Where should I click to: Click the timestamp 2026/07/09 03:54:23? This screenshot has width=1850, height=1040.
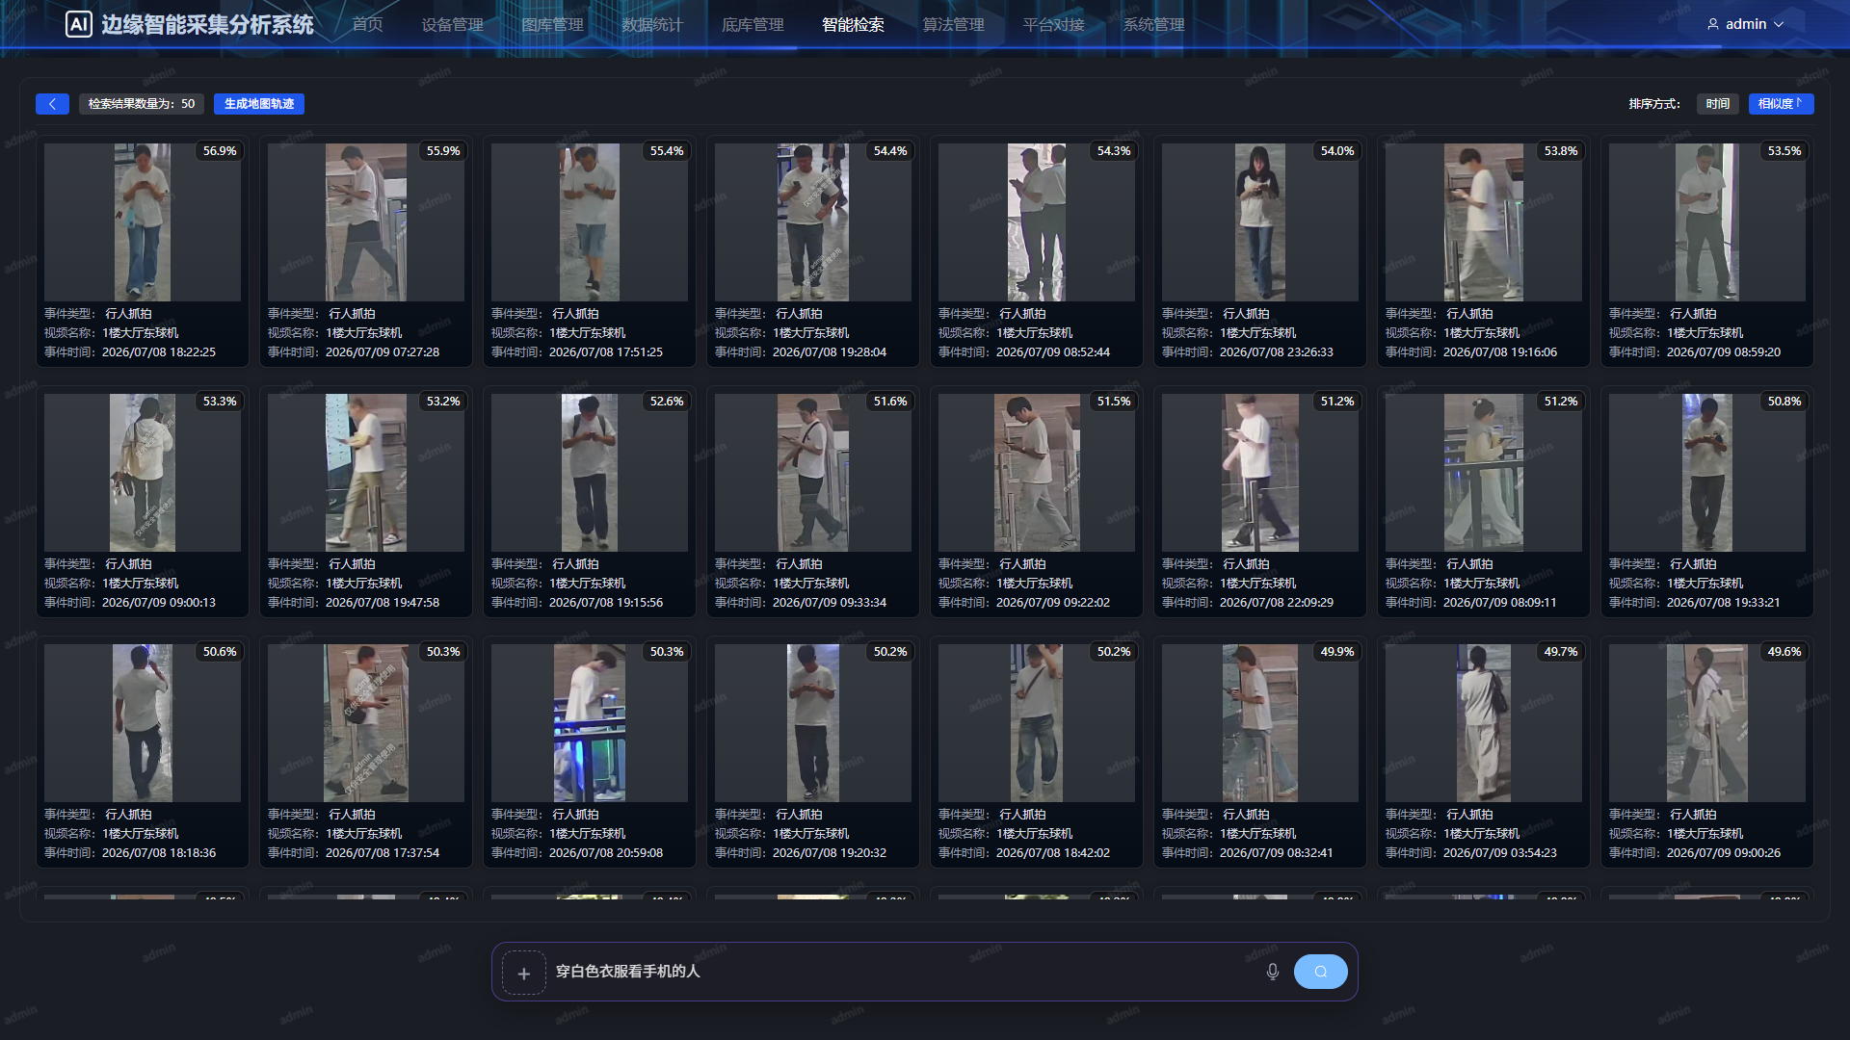[x=1500, y=853]
